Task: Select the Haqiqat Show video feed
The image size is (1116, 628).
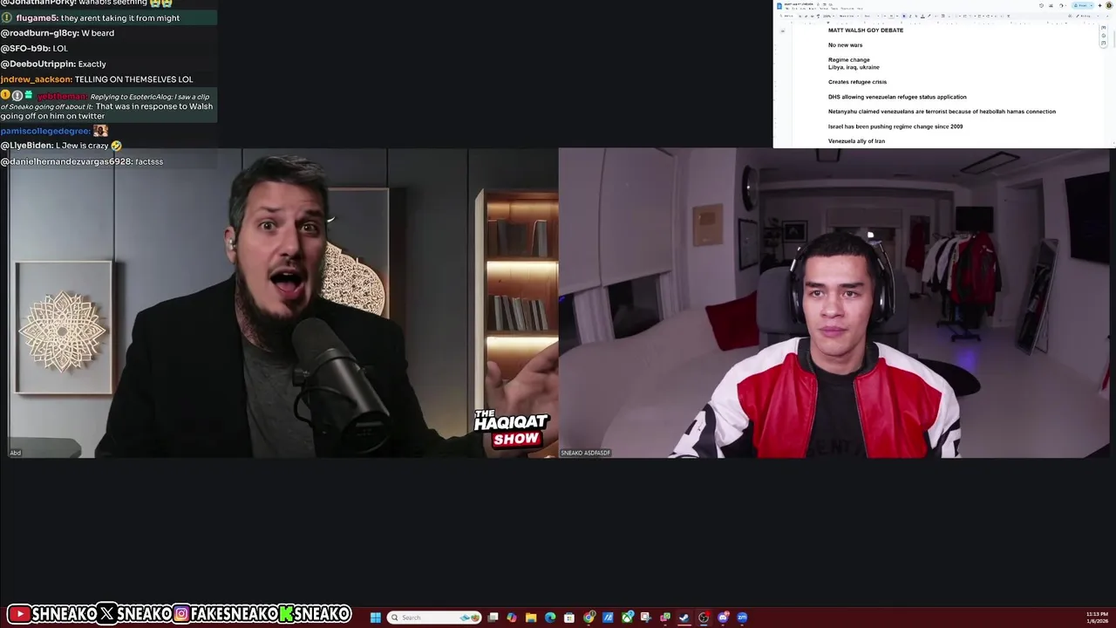Action: point(279,303)
